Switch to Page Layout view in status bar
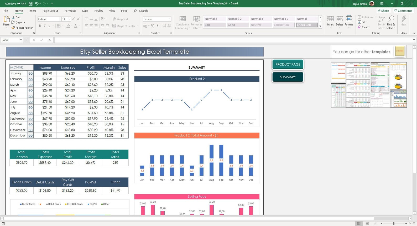The image size is (417, 226). (x=367, y=223)
